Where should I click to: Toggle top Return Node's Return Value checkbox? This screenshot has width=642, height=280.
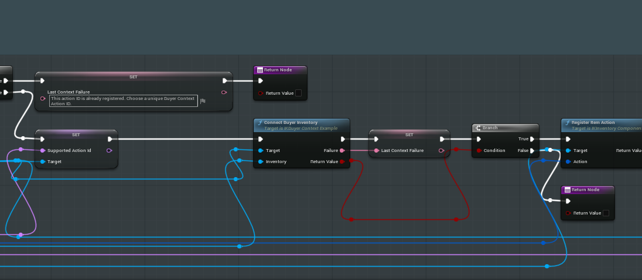tap(299, 93)
